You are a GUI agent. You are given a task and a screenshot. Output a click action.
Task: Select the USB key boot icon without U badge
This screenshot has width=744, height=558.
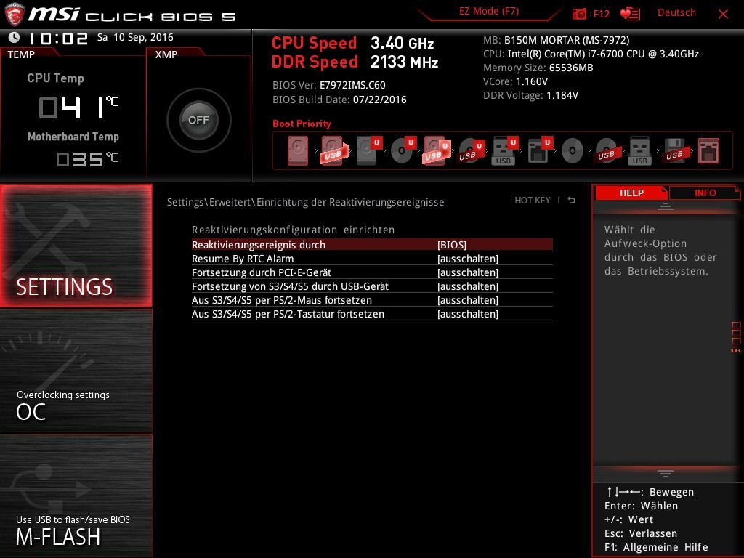click(639, 150)
